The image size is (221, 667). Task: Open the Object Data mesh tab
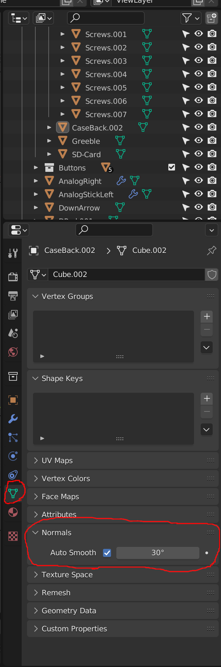coord(13,493)
